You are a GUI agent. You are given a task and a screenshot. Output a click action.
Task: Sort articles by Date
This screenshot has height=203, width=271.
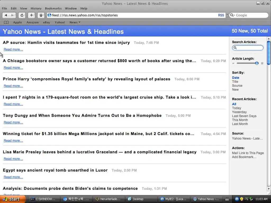(x=236, y=78)
